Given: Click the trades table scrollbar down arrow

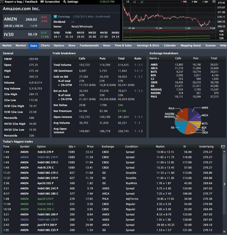Looking at the screenshot, I should [x=224, y=232].
